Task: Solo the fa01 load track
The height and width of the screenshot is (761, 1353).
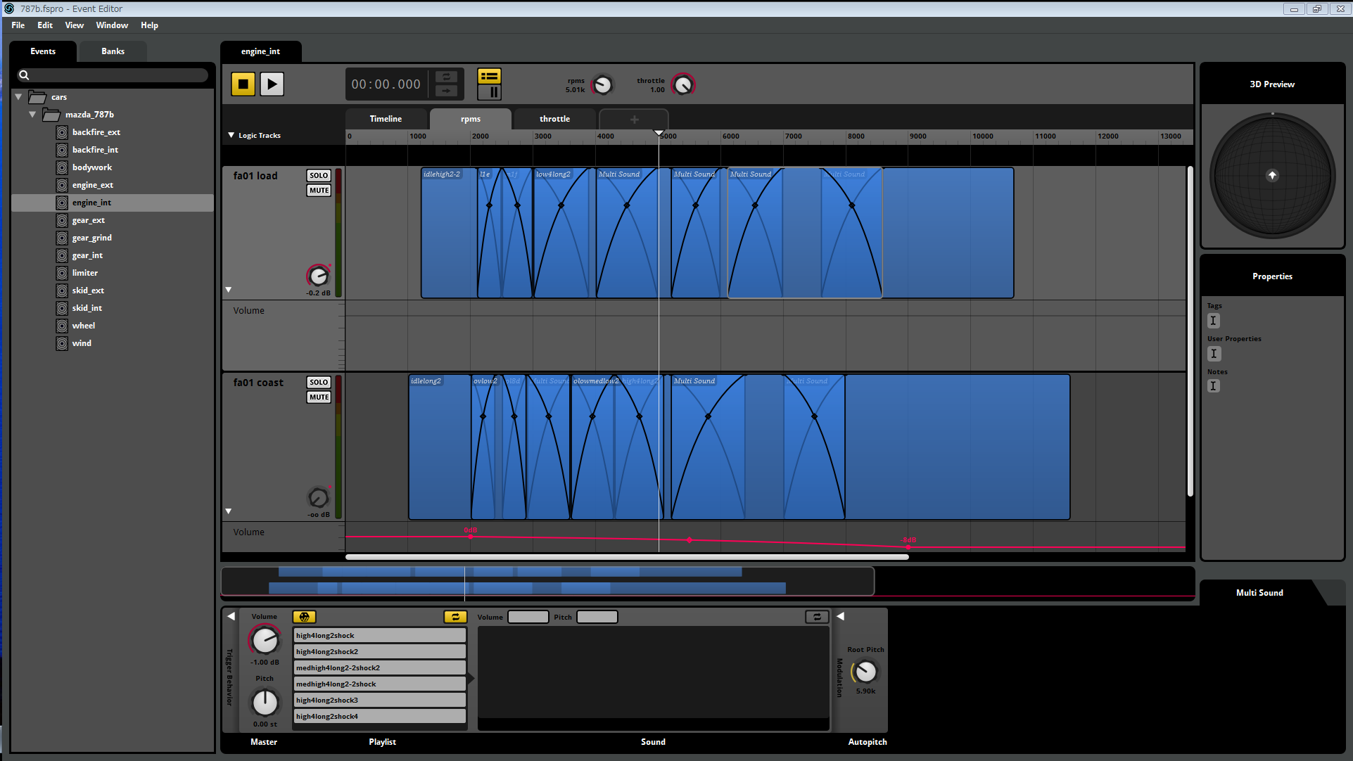Action: 319,176
